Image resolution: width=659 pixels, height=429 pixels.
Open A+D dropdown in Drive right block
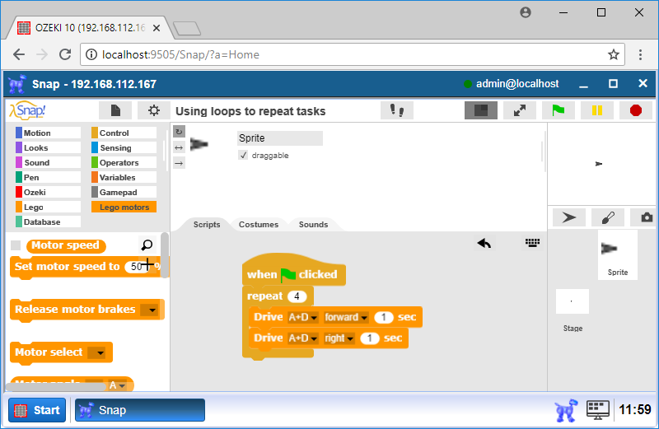pos(302,338)
